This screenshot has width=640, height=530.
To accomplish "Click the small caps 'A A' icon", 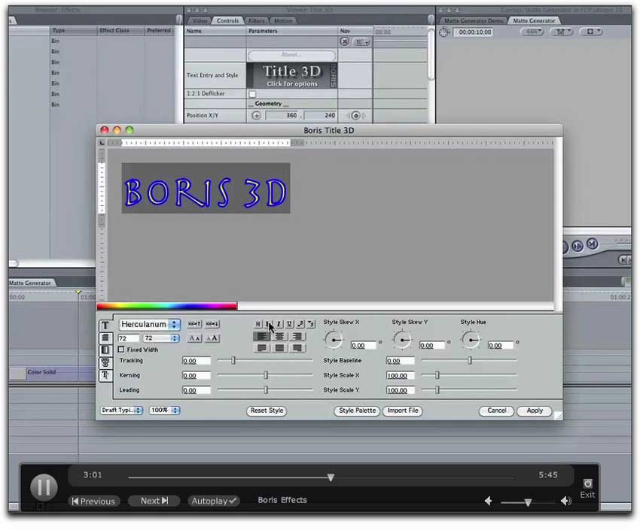I will point(194,338).
